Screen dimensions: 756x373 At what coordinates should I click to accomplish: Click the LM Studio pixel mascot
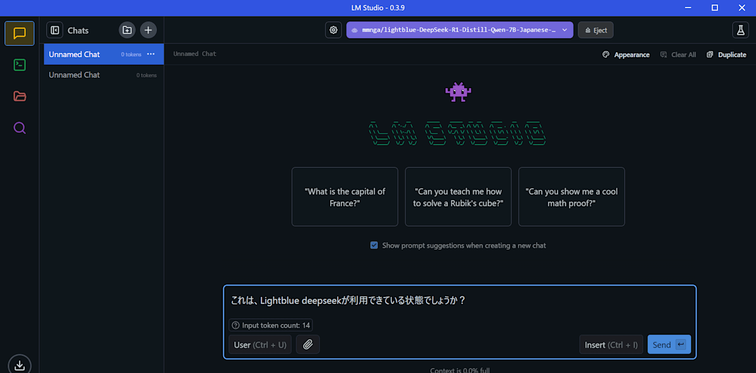click(458, 92)
